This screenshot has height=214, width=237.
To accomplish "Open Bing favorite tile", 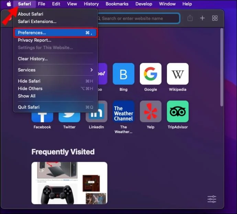I will pyautogui.click(x=124, y=74).
